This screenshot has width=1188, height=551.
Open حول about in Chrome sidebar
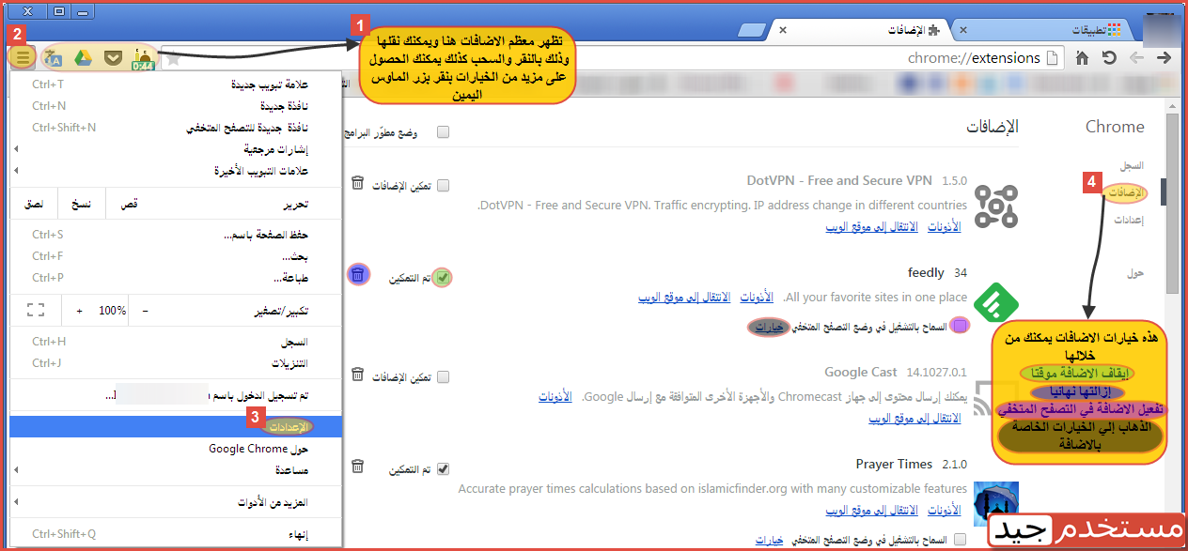1136,272
